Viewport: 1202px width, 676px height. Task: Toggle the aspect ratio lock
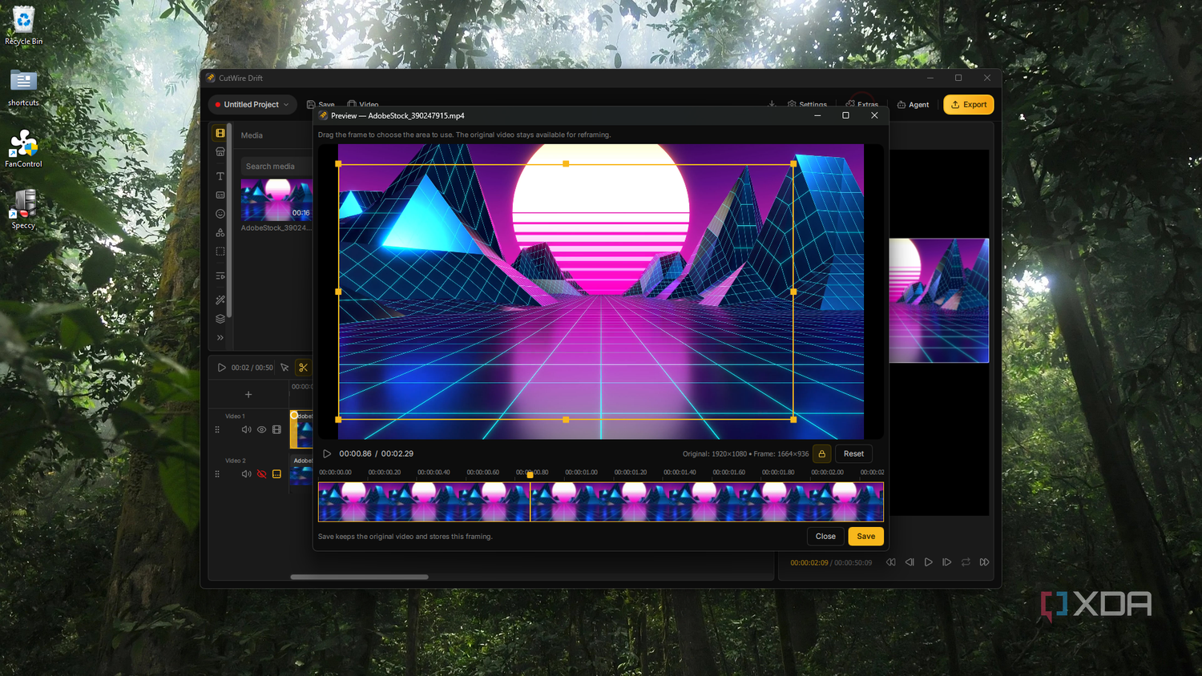821,454
